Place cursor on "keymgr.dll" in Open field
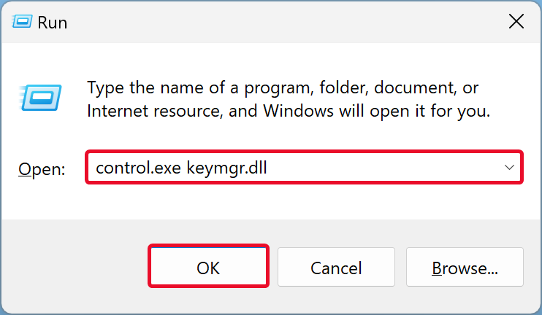This screenshot has height=315, width=542. [x=229, y=168]
